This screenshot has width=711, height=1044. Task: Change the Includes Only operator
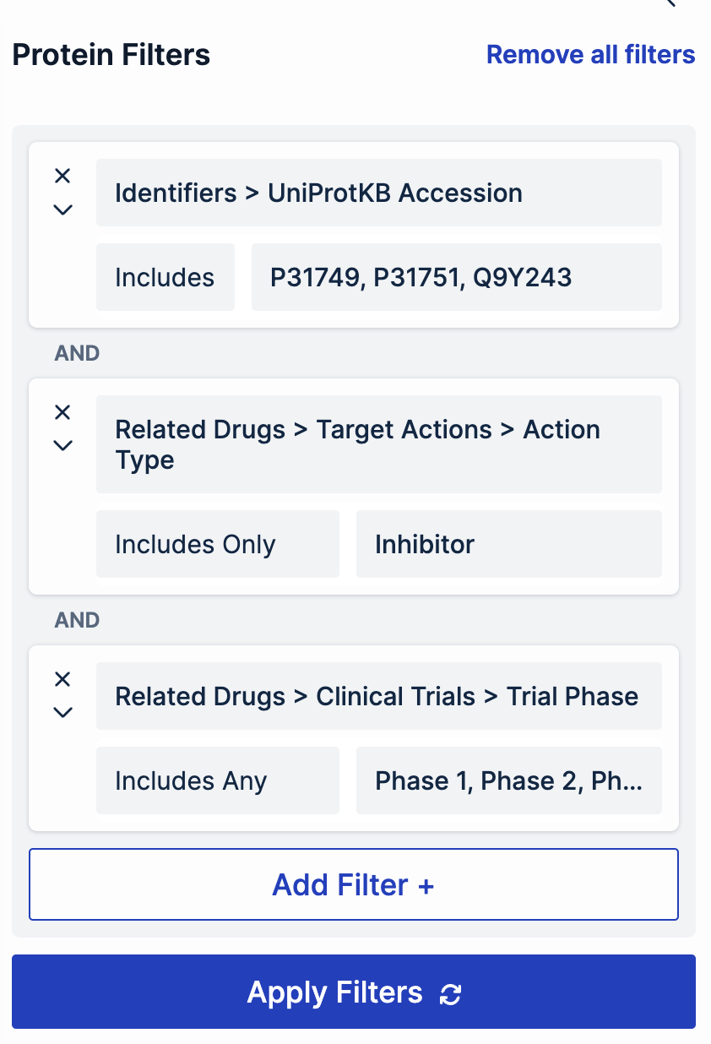pyautogui.click(x=217, y=544)
